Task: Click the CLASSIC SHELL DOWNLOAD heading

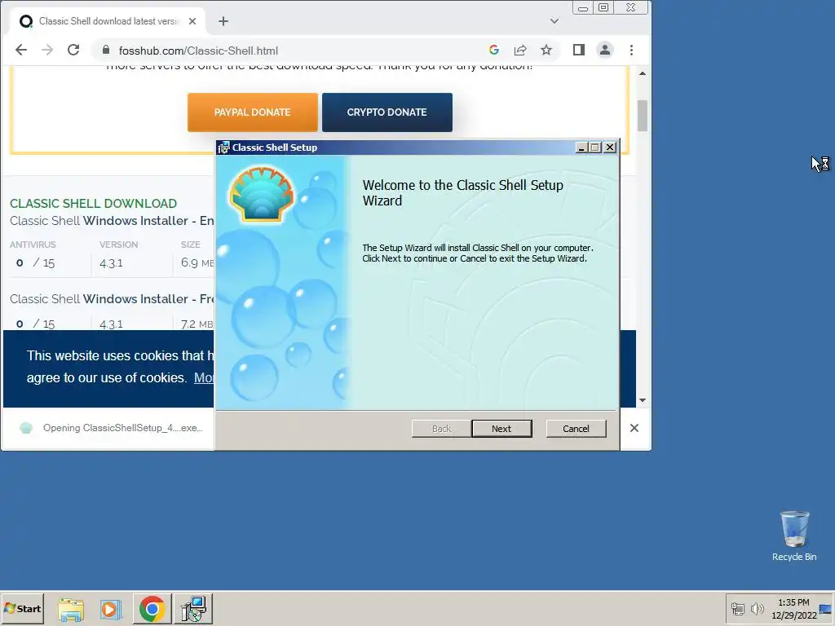Action: click(x=93, y=203)
